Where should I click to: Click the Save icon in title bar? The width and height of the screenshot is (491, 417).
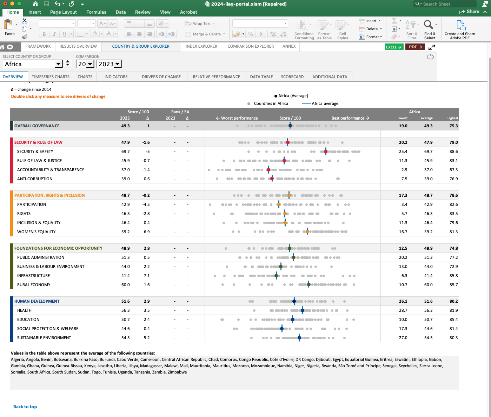pos(46,4)
